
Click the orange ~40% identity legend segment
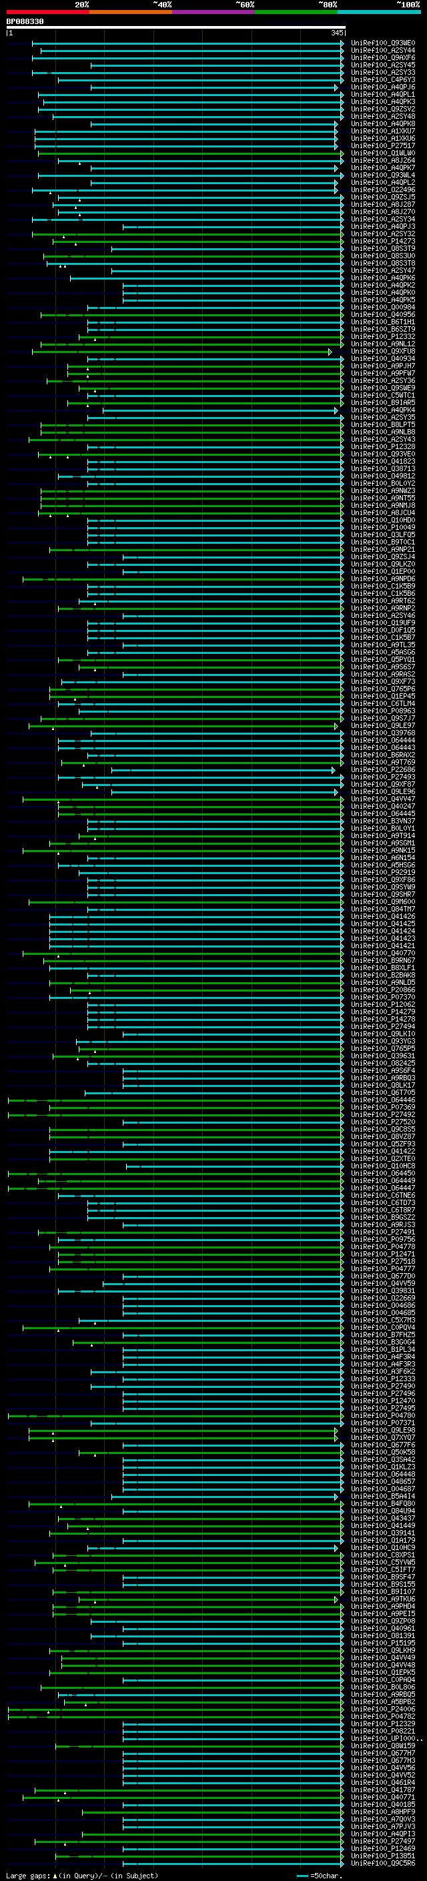(x=131, y=12)
